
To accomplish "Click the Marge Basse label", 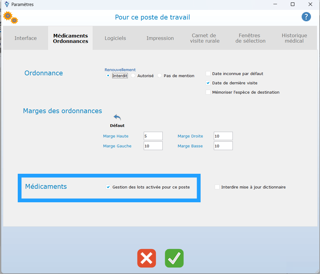I will 190,146.
